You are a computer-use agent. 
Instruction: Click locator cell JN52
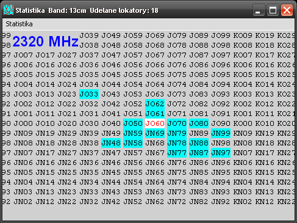[133, 202]
